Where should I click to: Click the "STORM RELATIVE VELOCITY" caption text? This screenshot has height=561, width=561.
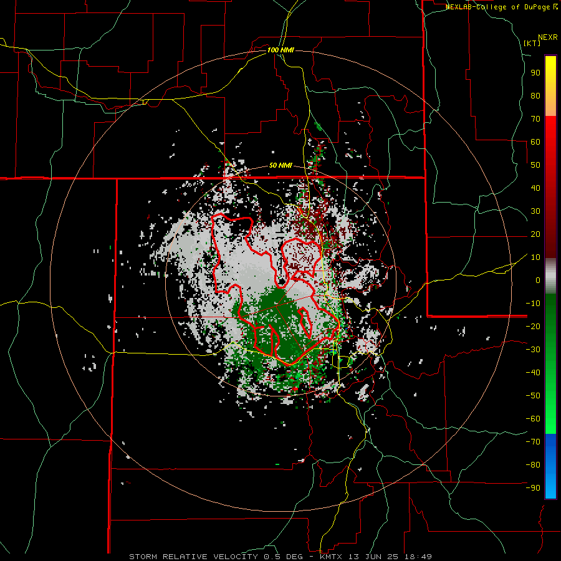193,557
